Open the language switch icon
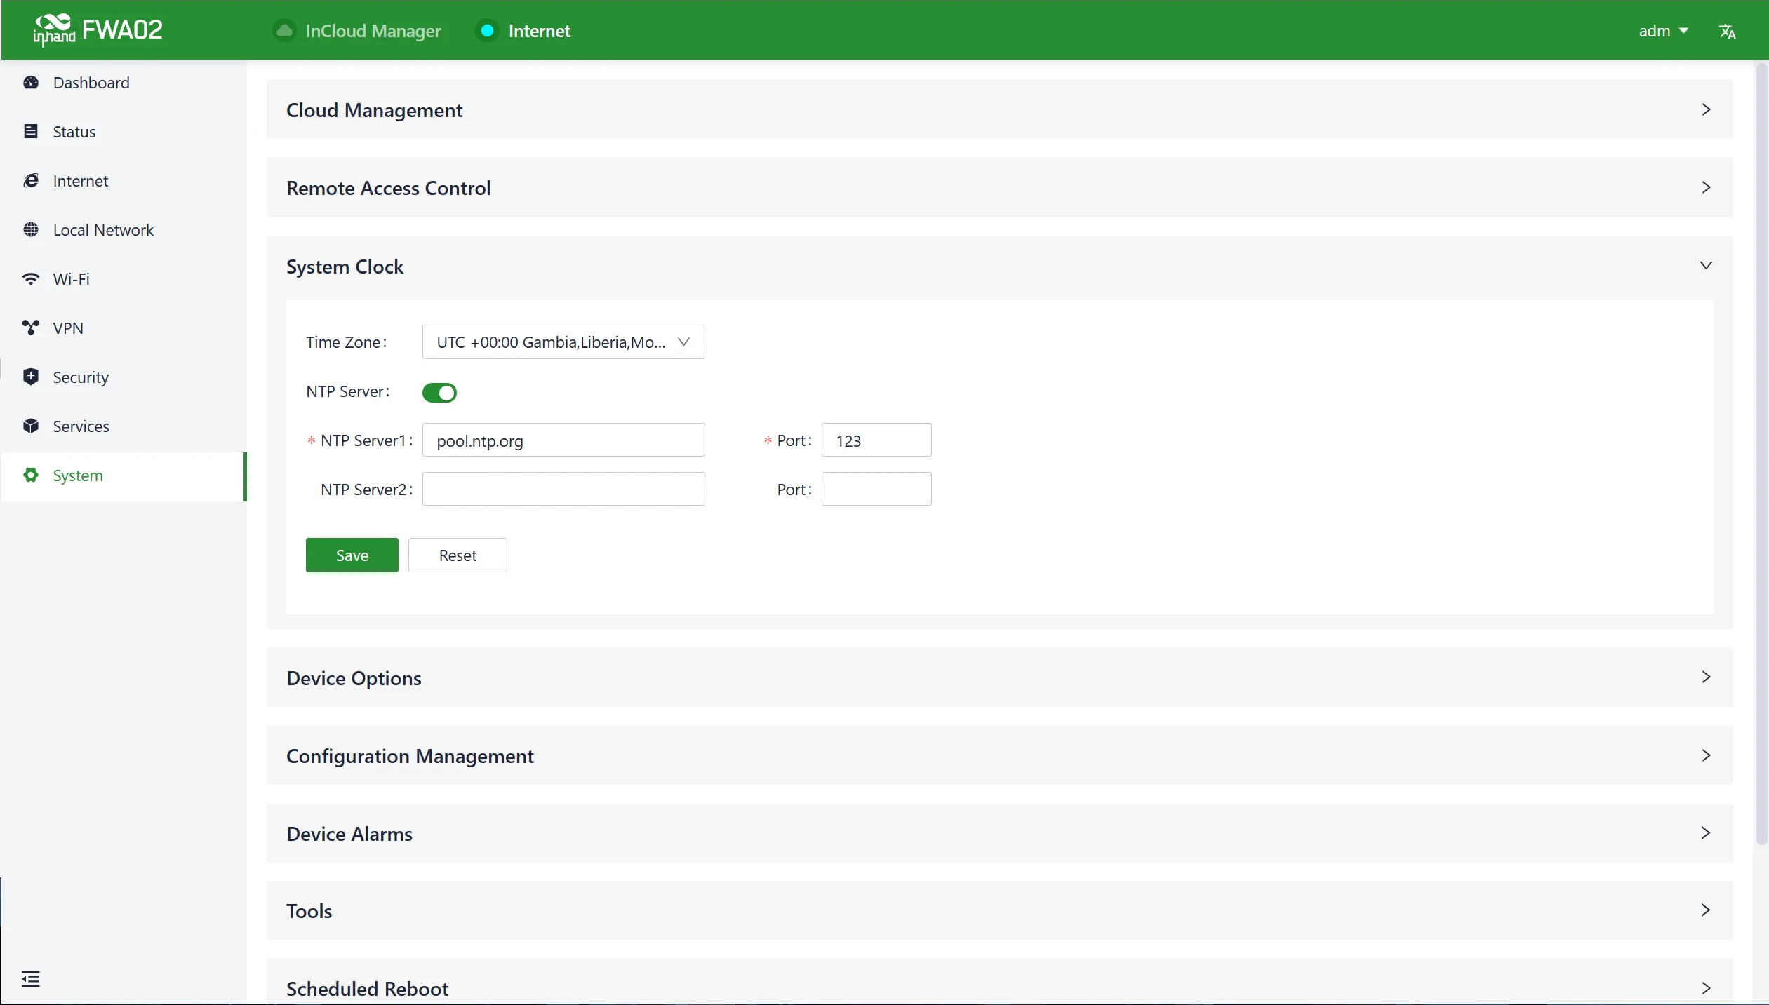1769x1005 pixels. [1727, 32]
